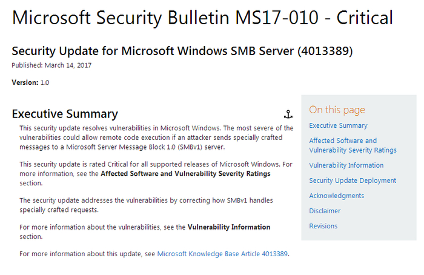This screenshot has width=424, height=275.
Task: Click the Security Update for SMB Server subtitle
Action: click(182, 51)
